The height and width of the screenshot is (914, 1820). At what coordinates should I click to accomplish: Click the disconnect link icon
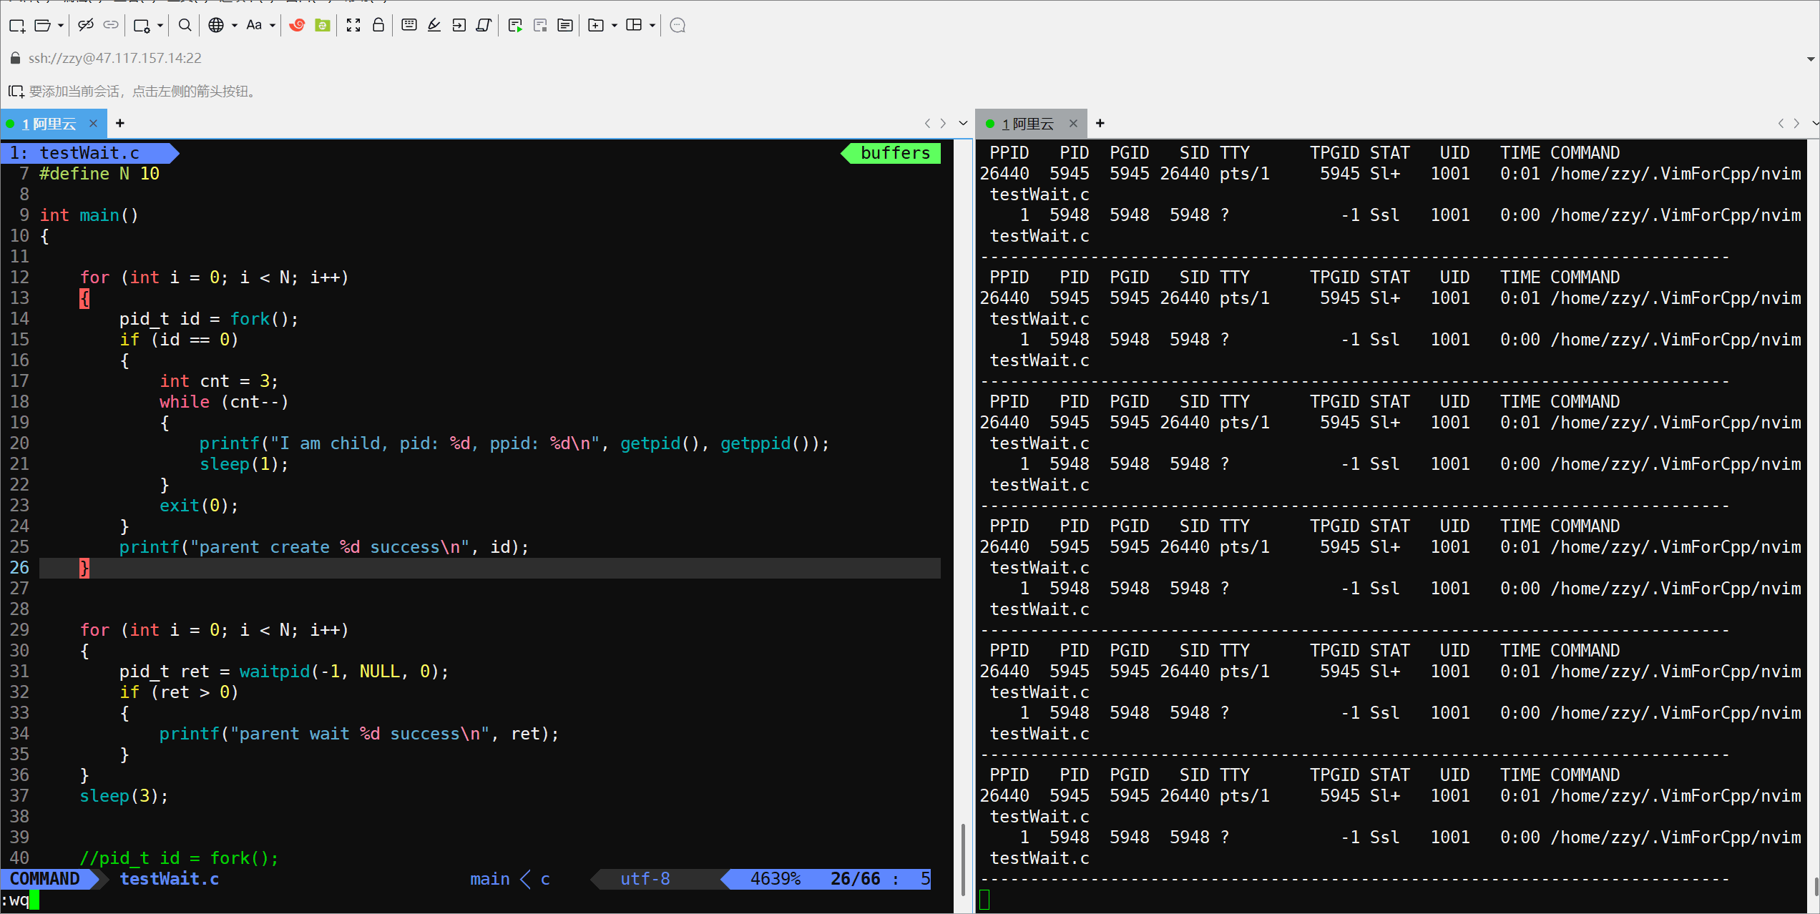pos(86,26)
